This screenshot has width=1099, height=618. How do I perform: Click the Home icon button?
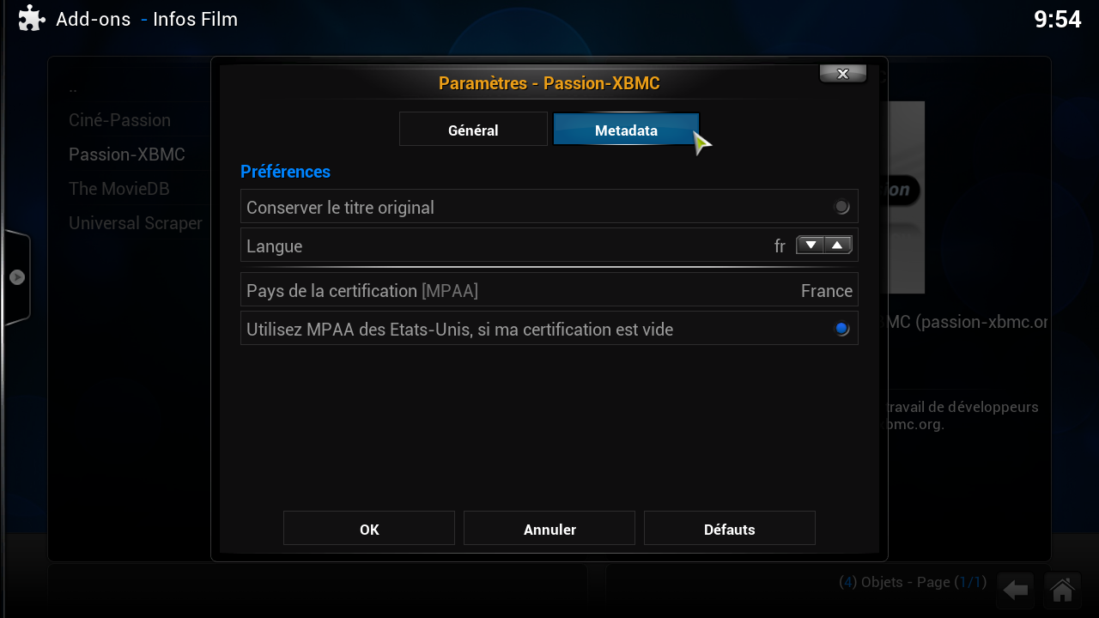click(x=1062, y=590)
